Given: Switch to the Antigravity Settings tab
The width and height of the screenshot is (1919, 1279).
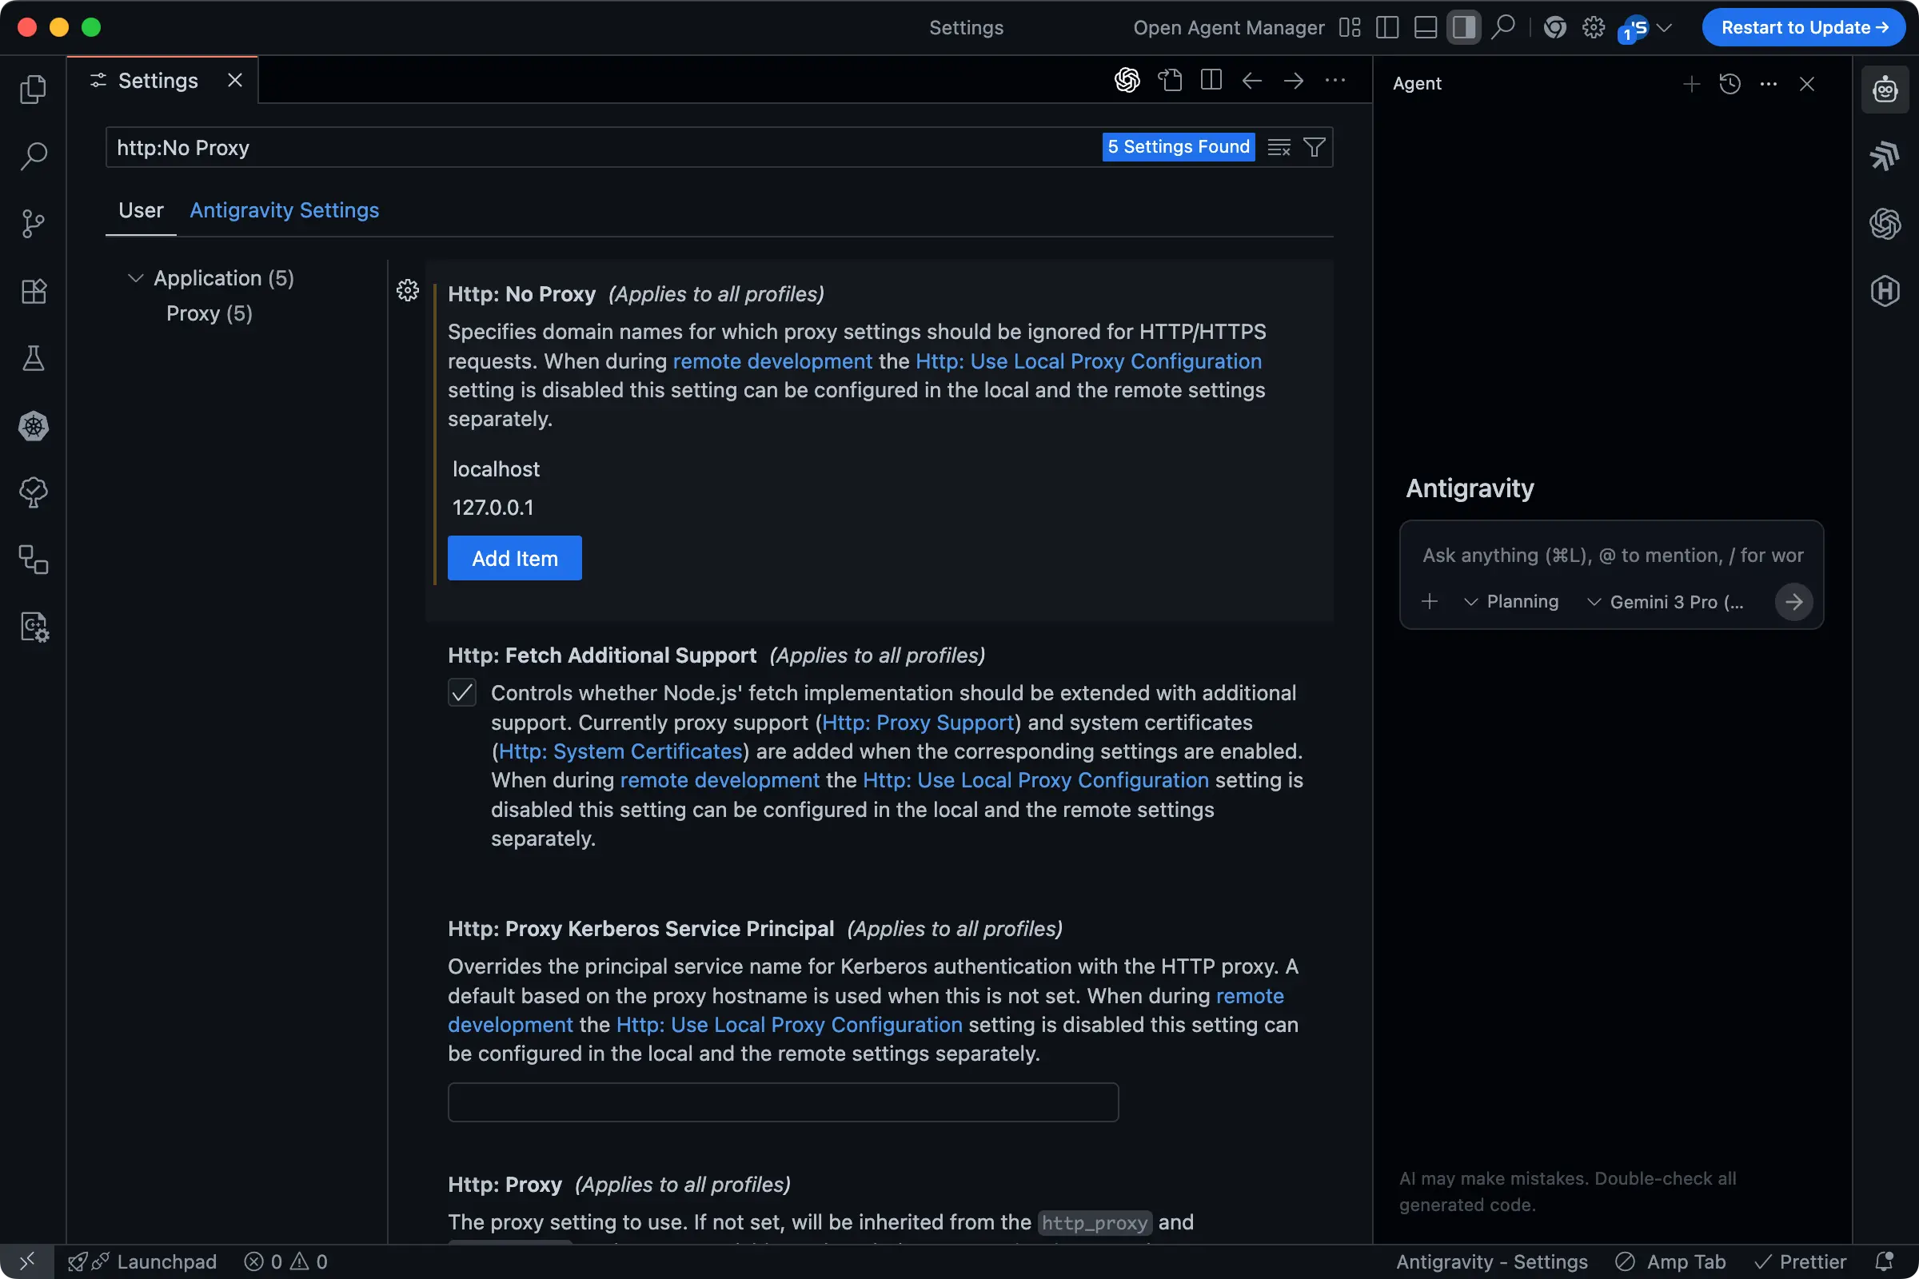Looking at the screenshot, I should pos(284,210).
